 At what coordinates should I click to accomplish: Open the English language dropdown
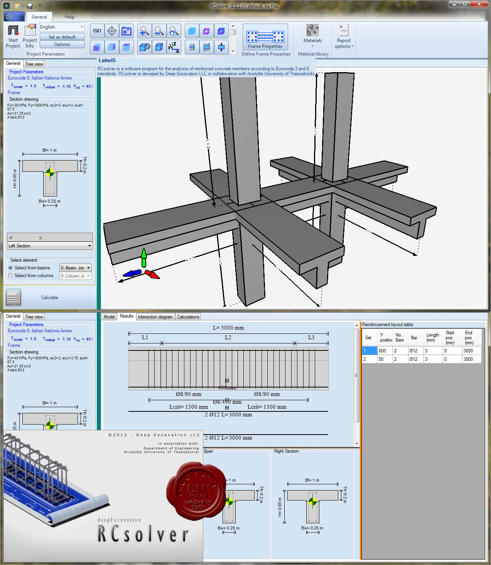(x=62, y=27)
